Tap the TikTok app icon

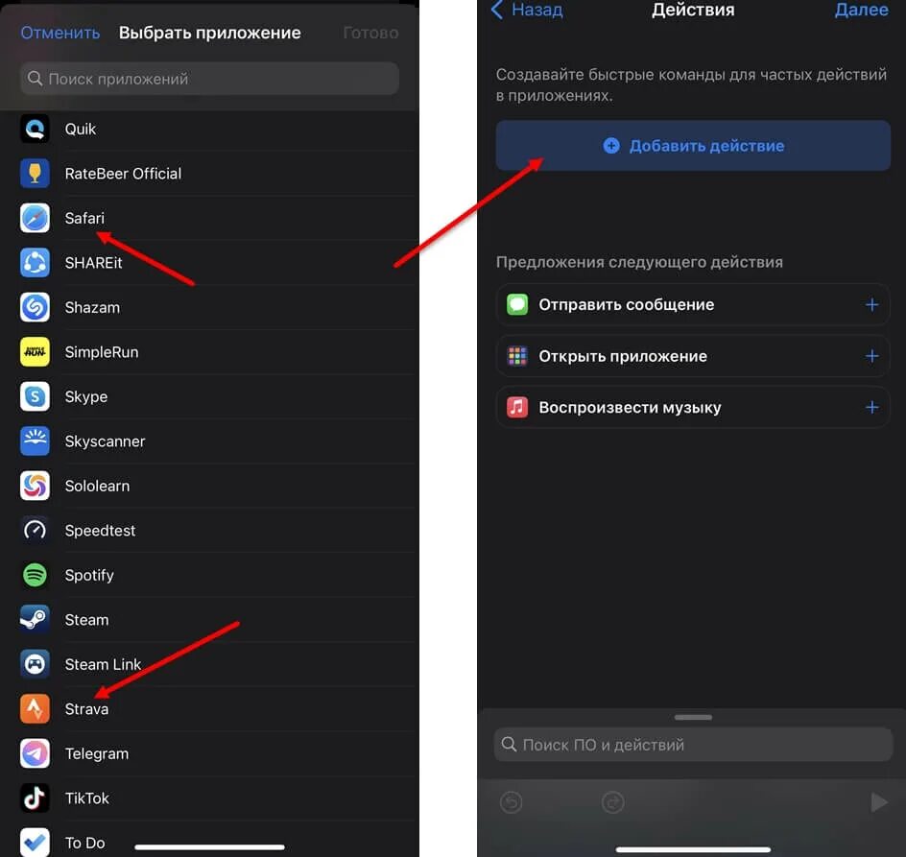click(x=35, y=798)
